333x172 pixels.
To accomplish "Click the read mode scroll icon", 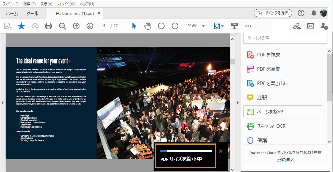I will [x=234, y=26].
